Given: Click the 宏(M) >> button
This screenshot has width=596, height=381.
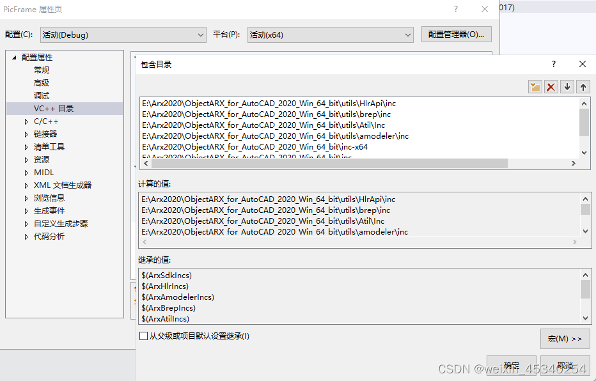Looking at the screenshot, I should click(x=565, y=339).
